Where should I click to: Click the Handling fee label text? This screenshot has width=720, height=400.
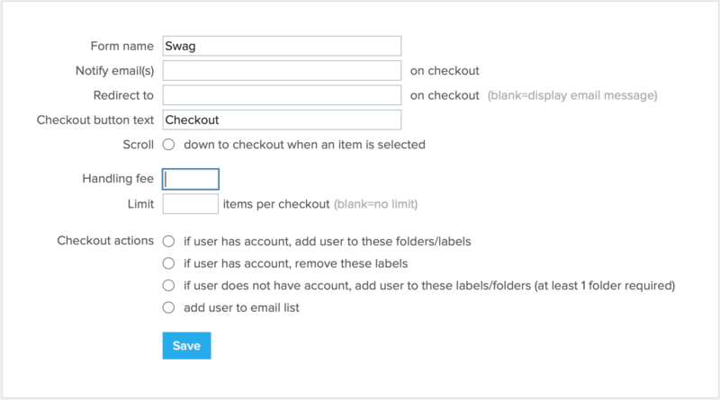pos(118,179)
